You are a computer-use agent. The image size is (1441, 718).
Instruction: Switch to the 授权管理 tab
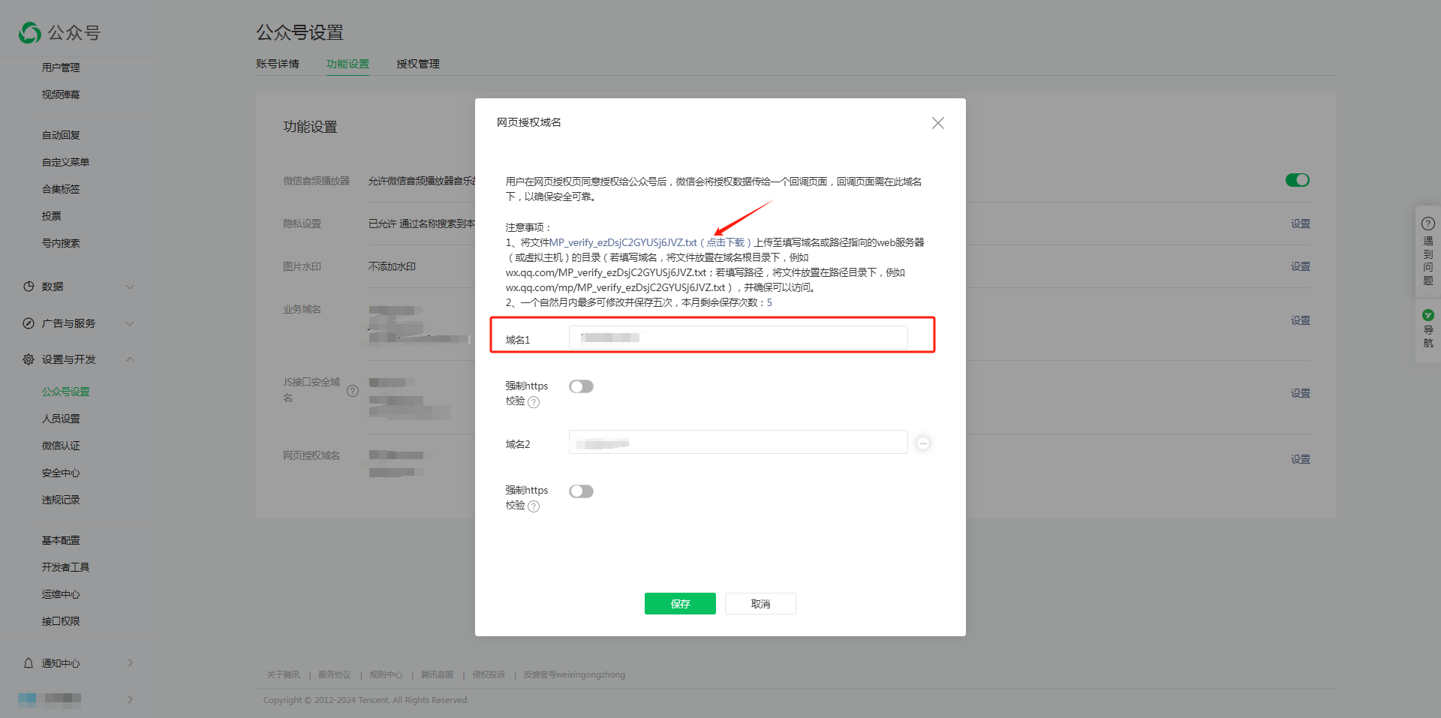point(418,64)
